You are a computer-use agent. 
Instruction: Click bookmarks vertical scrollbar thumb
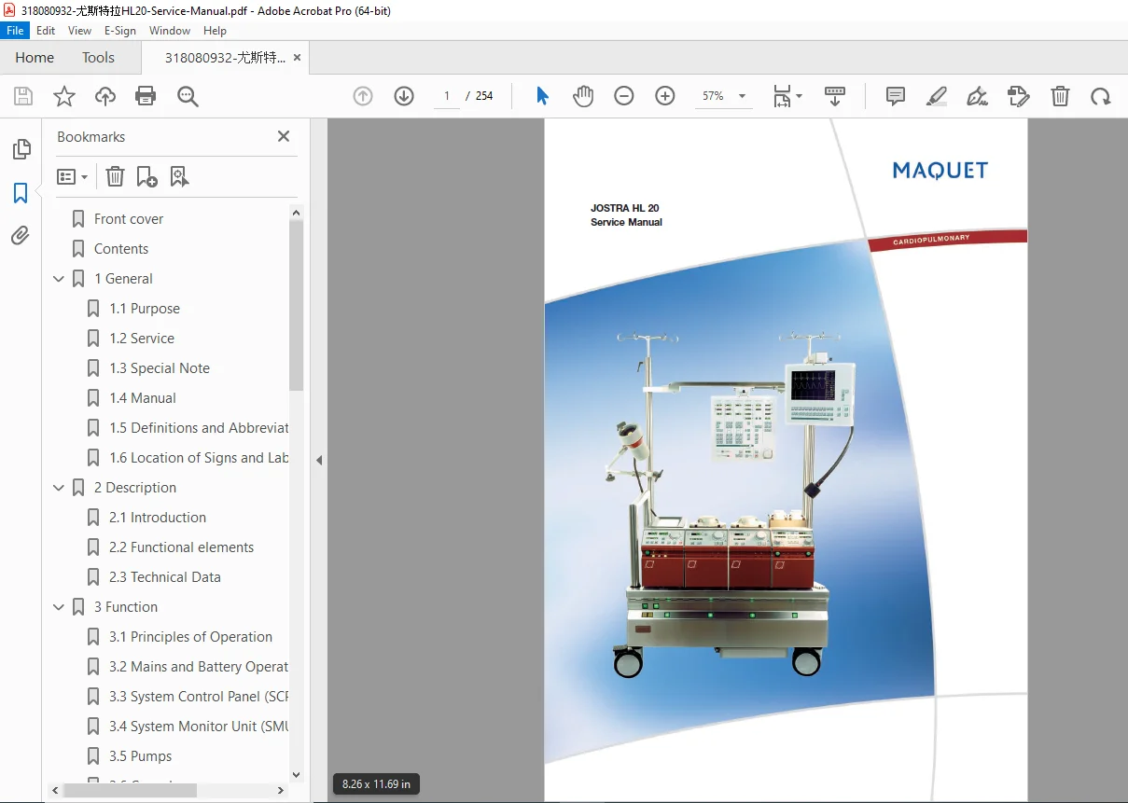[297, 305]
